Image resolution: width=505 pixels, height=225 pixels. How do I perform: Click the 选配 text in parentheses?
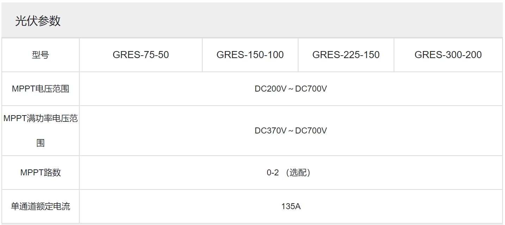pyautogui.click(x=299, y=173)
